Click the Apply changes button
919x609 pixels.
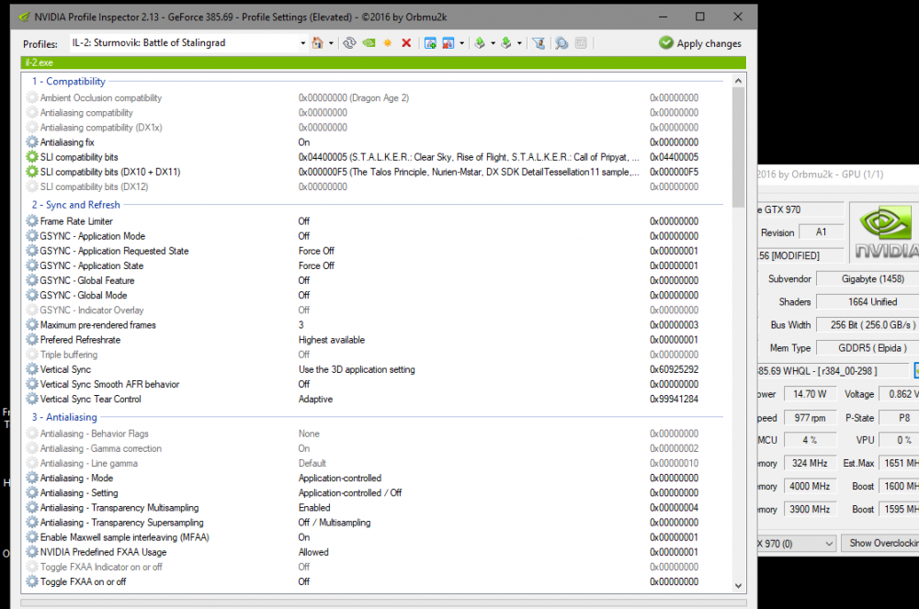tap(700, 43)
